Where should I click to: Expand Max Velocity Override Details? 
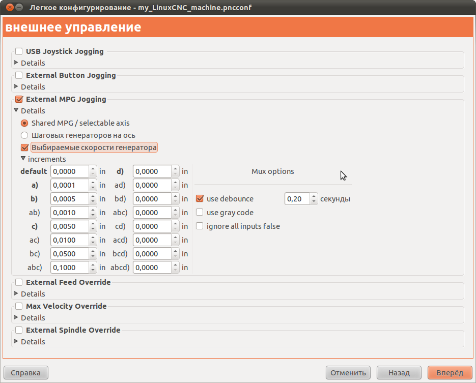(x=16, y=317)
